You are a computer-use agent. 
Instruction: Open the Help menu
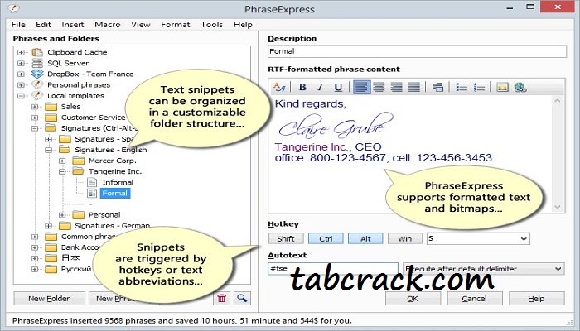click(243, 24)
